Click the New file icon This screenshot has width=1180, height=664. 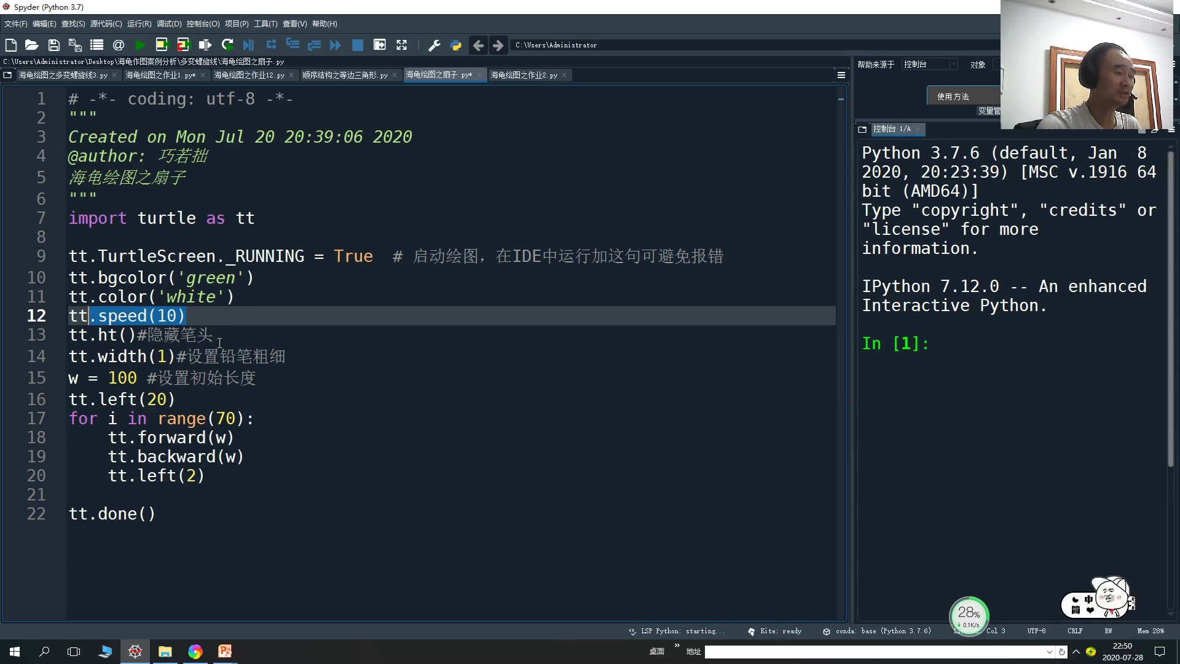coord(10,45)
